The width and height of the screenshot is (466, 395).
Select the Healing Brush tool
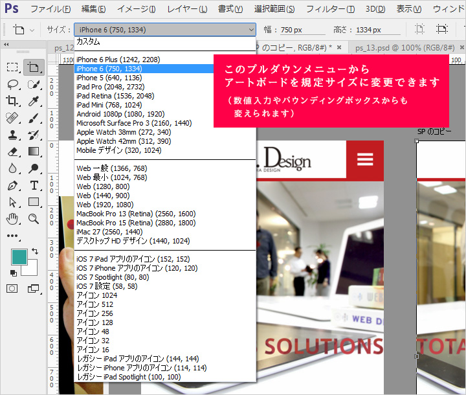click(12, 118)
